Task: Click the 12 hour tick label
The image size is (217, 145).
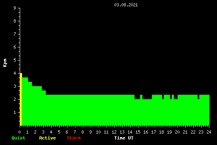Action: point(114,132)
